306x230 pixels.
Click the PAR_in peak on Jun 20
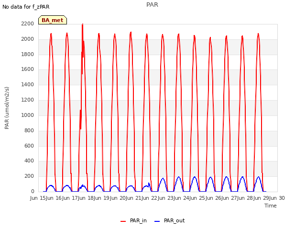pos(131,33)
